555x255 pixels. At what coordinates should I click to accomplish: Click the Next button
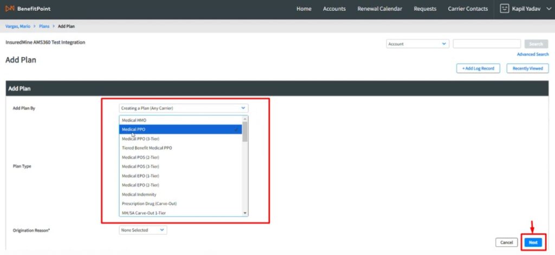pos(533,243)
